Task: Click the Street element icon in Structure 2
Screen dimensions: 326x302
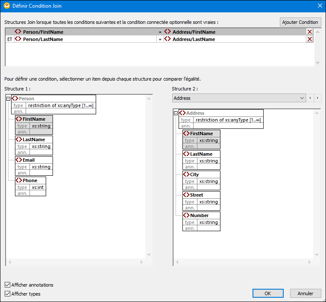Action: (186, 195)
